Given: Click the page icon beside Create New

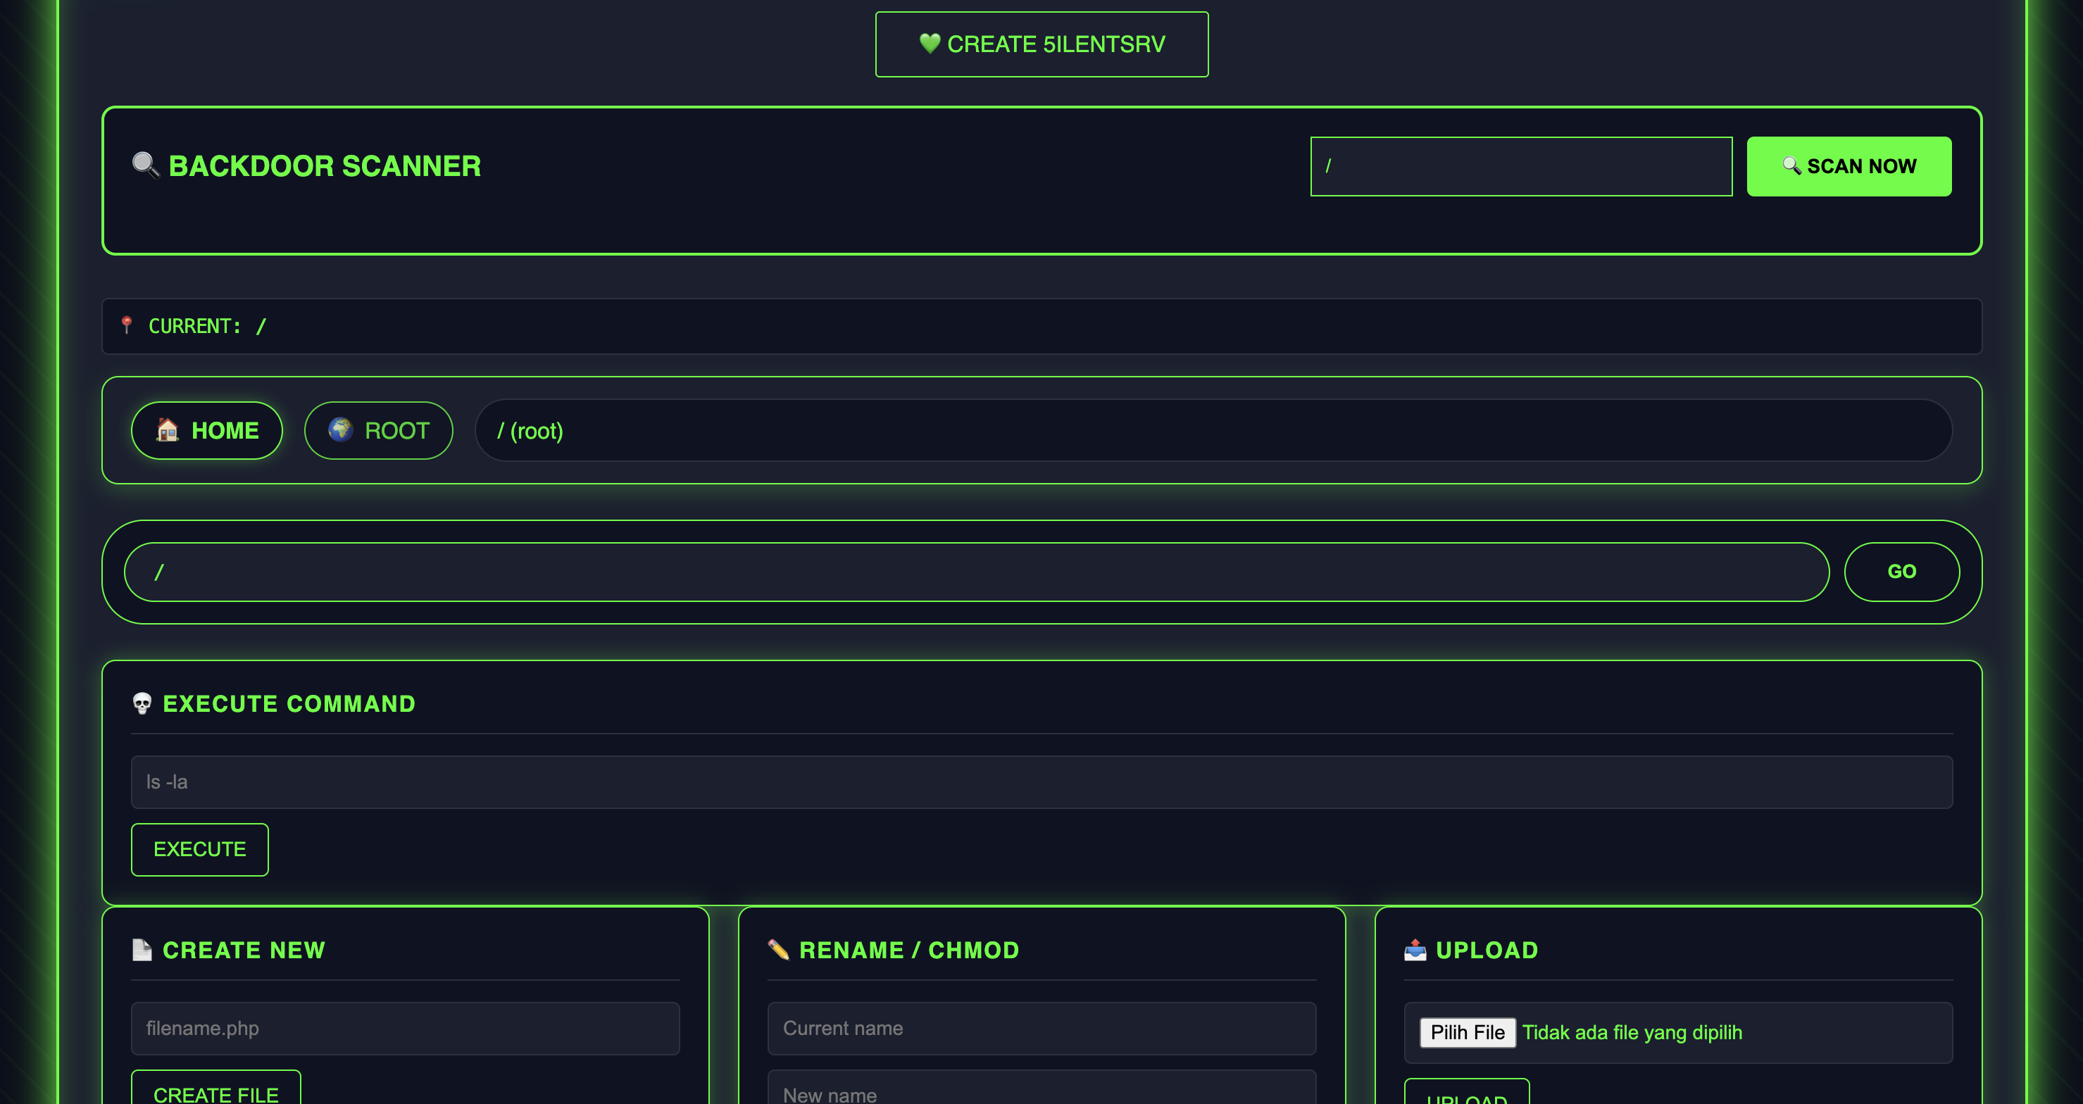Looking at the screenshot, I should coord(142,950).
